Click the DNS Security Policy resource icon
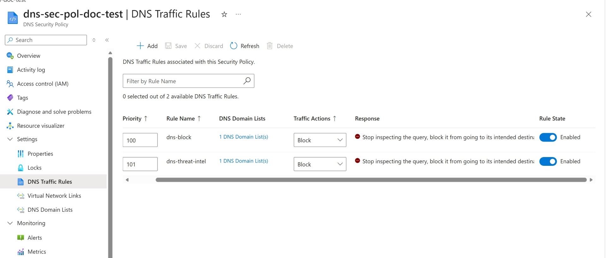Screen dimensions: 606x258 pos(13,18)
